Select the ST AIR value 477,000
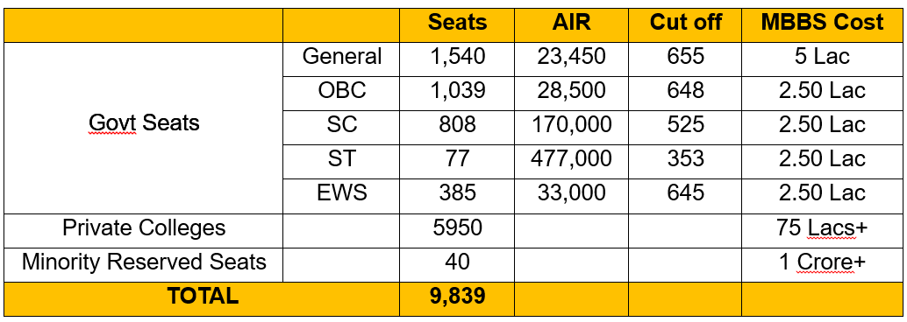 point(571,158)
